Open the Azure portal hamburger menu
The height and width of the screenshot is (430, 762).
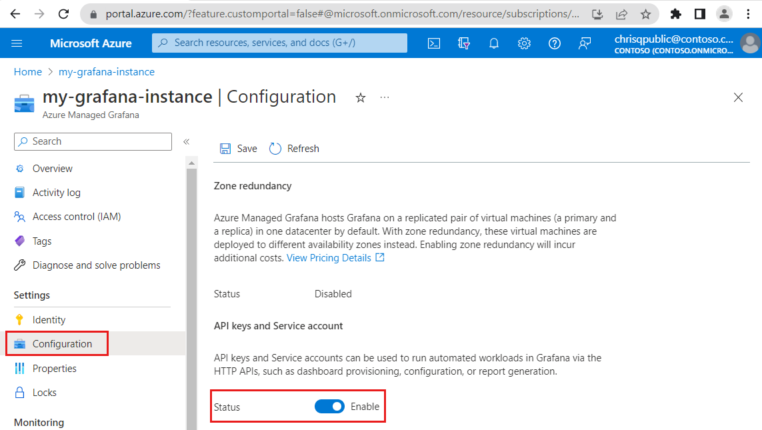point(17,43)
